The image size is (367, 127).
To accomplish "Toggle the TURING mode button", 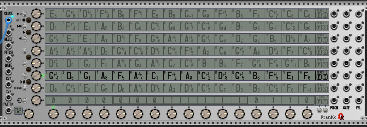I will click(25, 88).
